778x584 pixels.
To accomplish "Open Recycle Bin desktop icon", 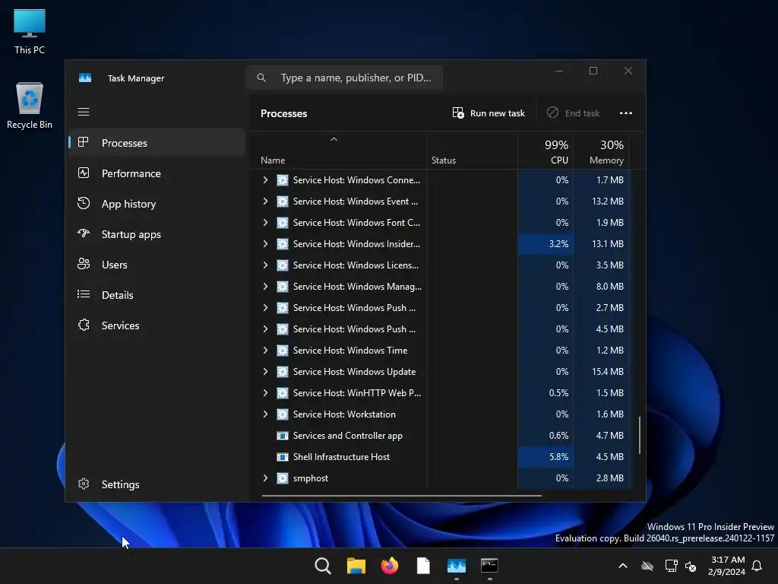I will 30,106.
